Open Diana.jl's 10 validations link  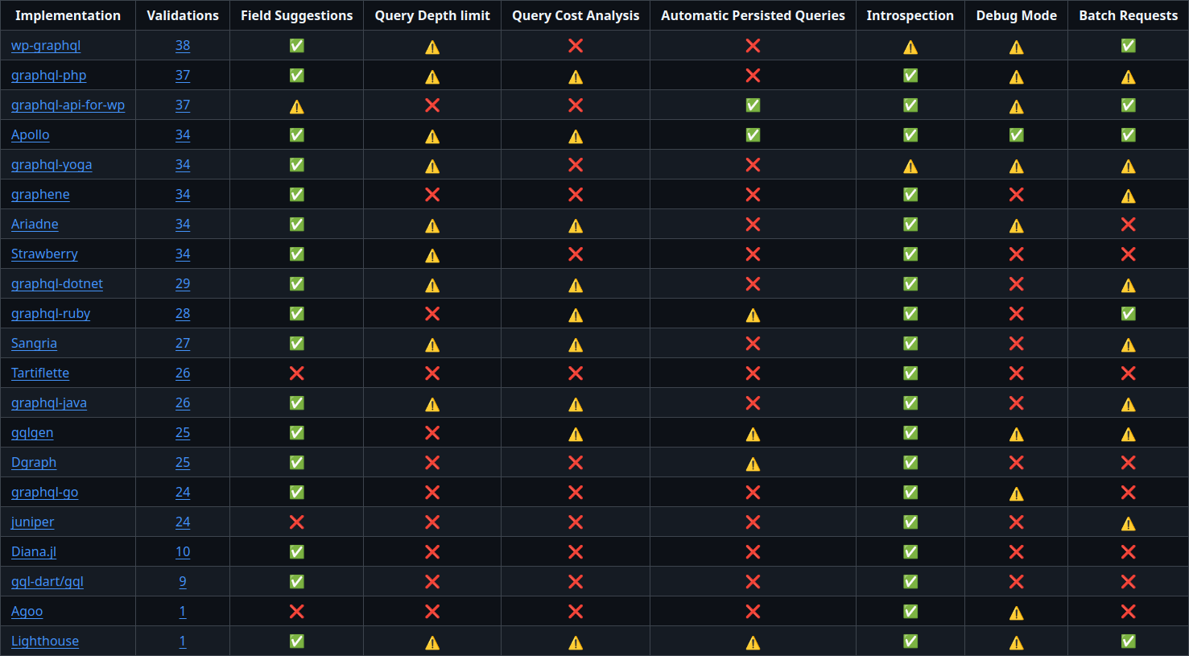click(x=183, y=552)
